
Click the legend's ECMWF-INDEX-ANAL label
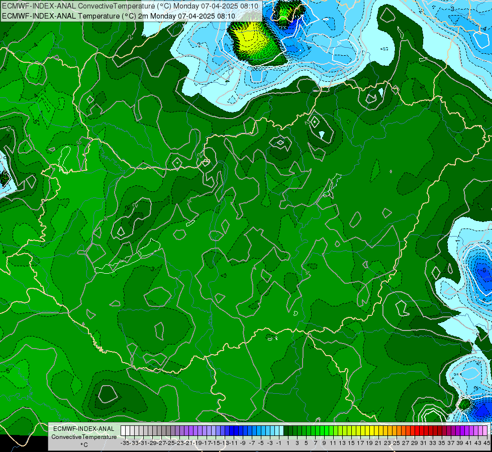pyautogui.click(x=84, y=429)
